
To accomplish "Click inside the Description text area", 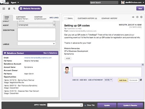I will (37, 34).
